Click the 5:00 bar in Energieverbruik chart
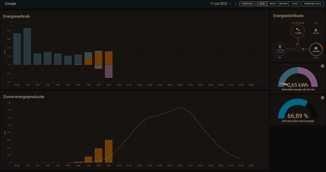This screenshot has width=326, height=172. point(68,60)
